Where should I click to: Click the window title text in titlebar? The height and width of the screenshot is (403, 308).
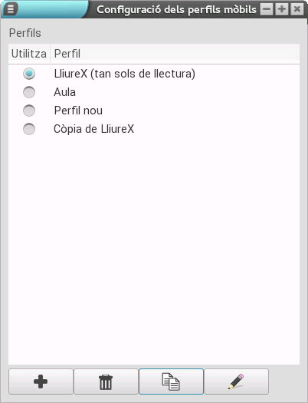tap(176, 10)
